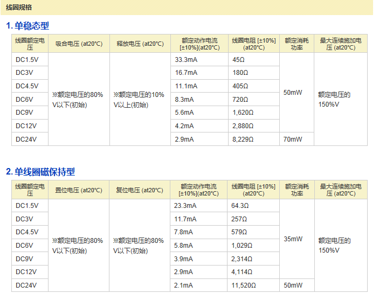Click the 线圈规格 section header
The image size is (379, 300).
tap(19, 8)
